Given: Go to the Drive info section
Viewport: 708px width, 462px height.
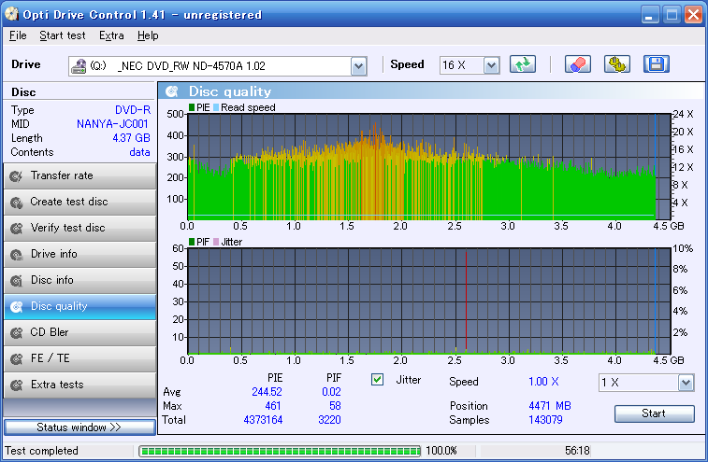Looking at the screenshot, I should coord(79,254).
